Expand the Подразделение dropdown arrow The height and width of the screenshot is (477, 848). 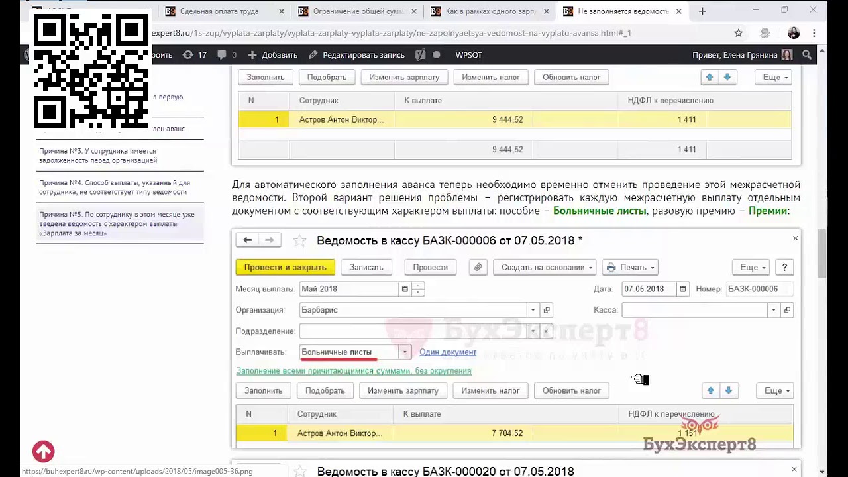533,331
